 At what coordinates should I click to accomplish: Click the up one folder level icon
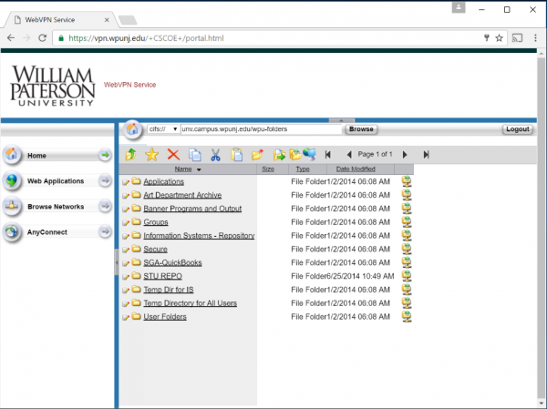point(132,155)
